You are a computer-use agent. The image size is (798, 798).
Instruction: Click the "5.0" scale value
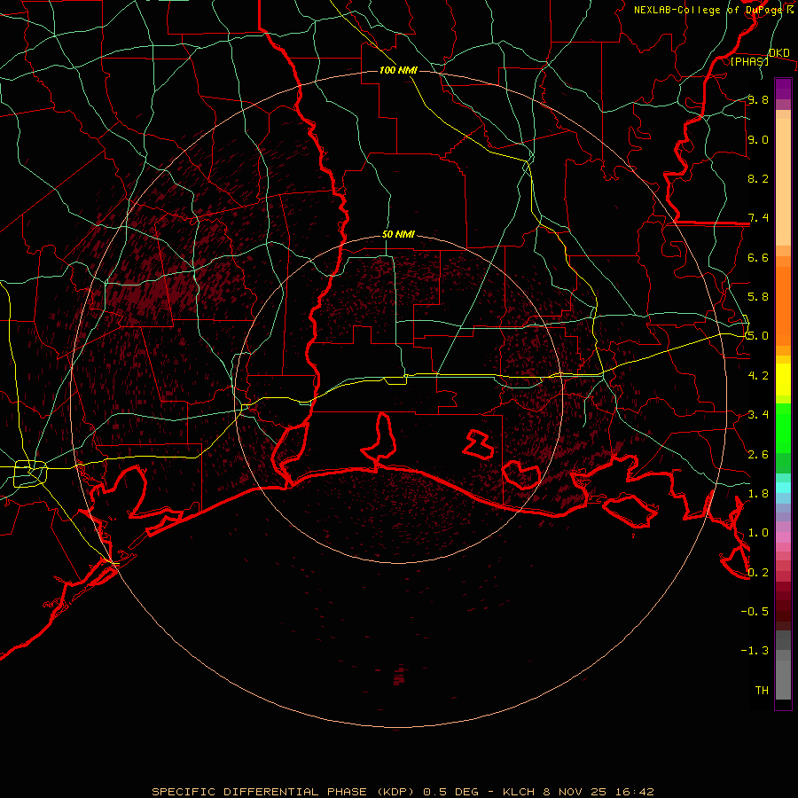tap(758, 336)
